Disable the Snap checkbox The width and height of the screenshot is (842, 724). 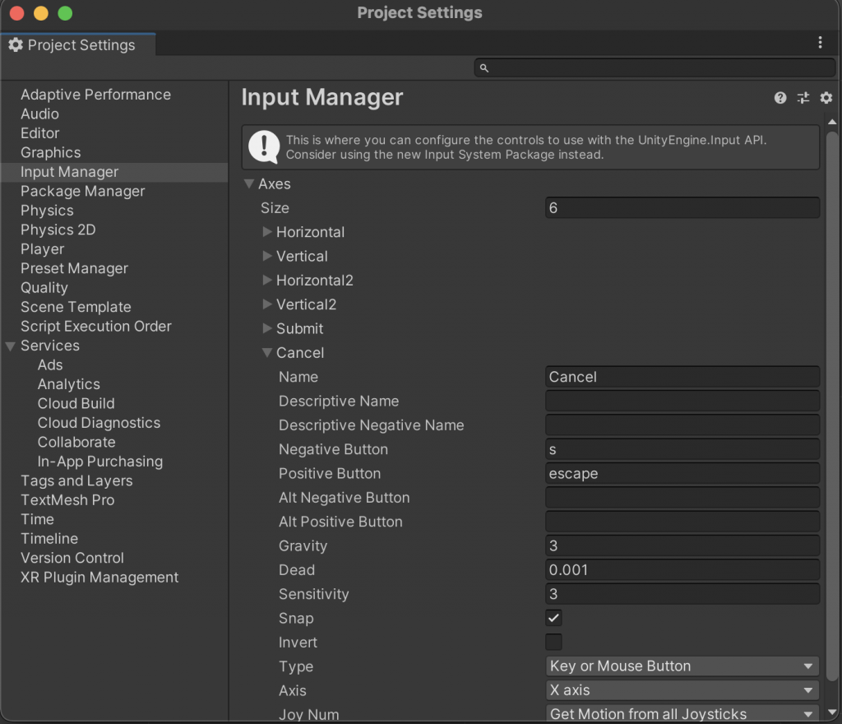(553, 618)
